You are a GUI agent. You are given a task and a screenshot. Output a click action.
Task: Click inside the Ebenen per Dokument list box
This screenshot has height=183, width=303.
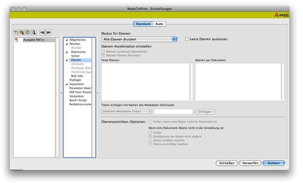[238, 82]
